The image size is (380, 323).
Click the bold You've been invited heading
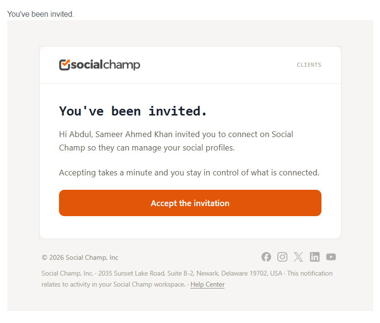point(133,111)
